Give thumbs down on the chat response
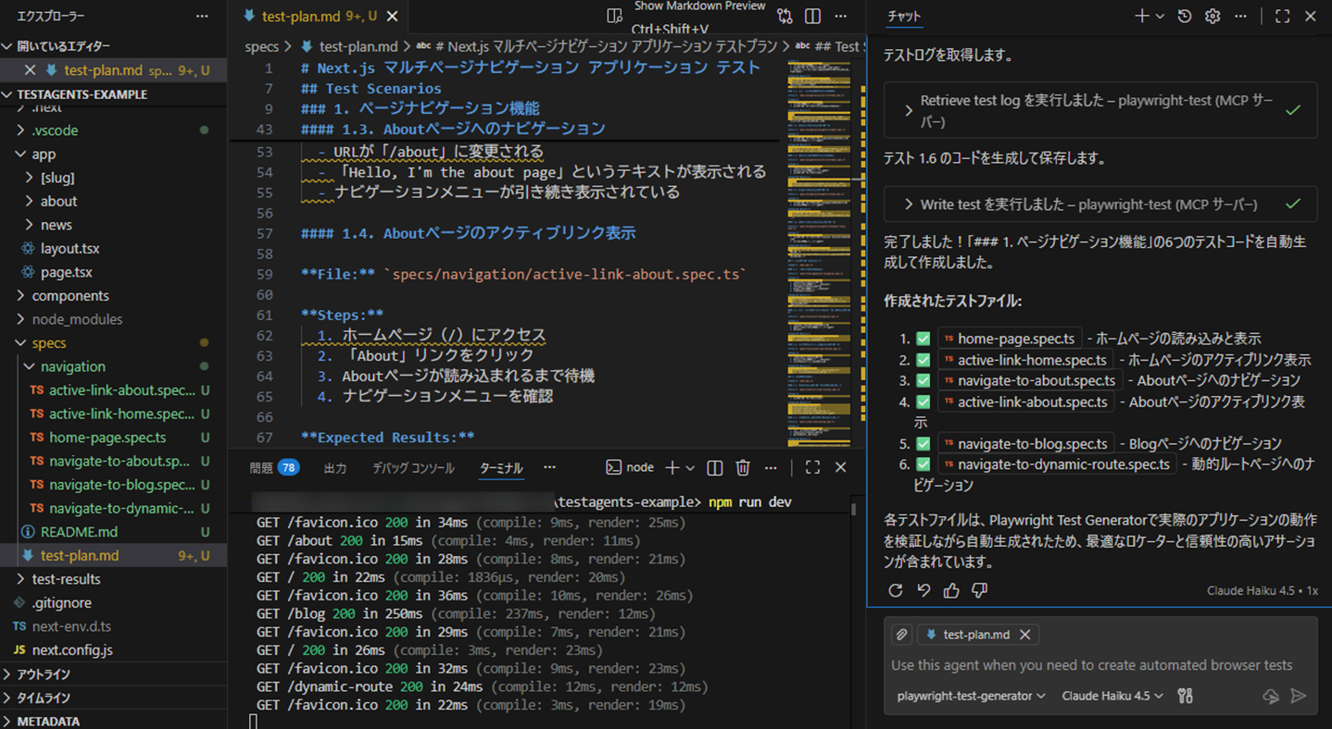 point(978,590)
